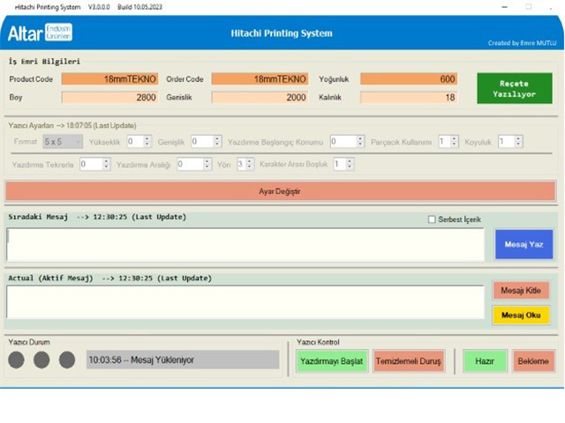This screenshot has height=423, width=565.
Task: Click the 'Created by Emre MUTLU' text
Action: [522, 43]
